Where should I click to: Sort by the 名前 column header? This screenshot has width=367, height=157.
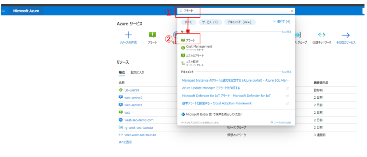(x=121, y=83)
